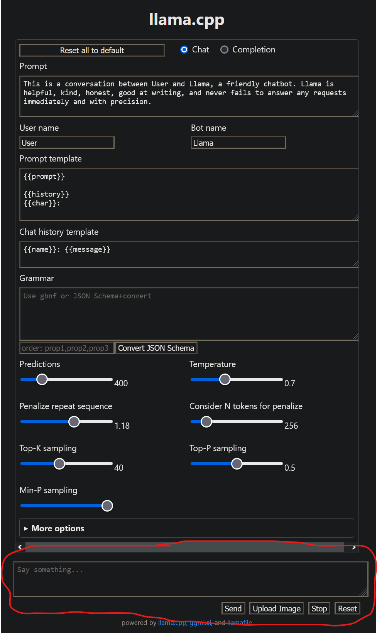Focus the User name field
Screen dimensions: 377x633
pos(67,143)
